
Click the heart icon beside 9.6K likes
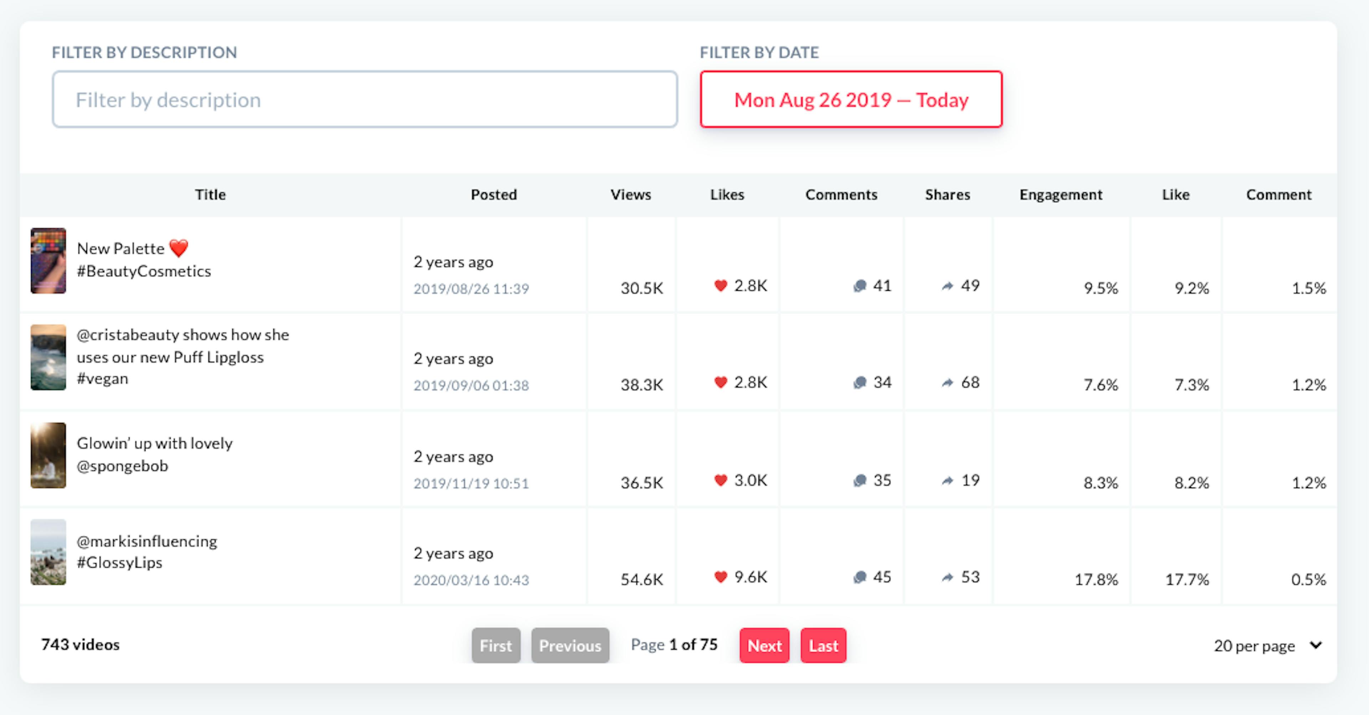pos(721,577)
